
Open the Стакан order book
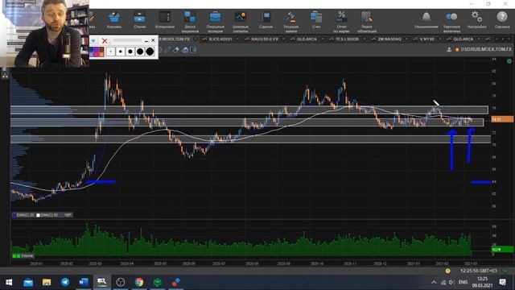(x=139, y=20)
